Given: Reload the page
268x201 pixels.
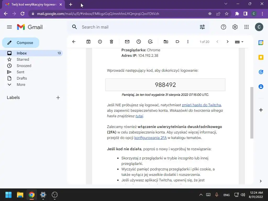Looking at the screenshot, I should [23, 14].
